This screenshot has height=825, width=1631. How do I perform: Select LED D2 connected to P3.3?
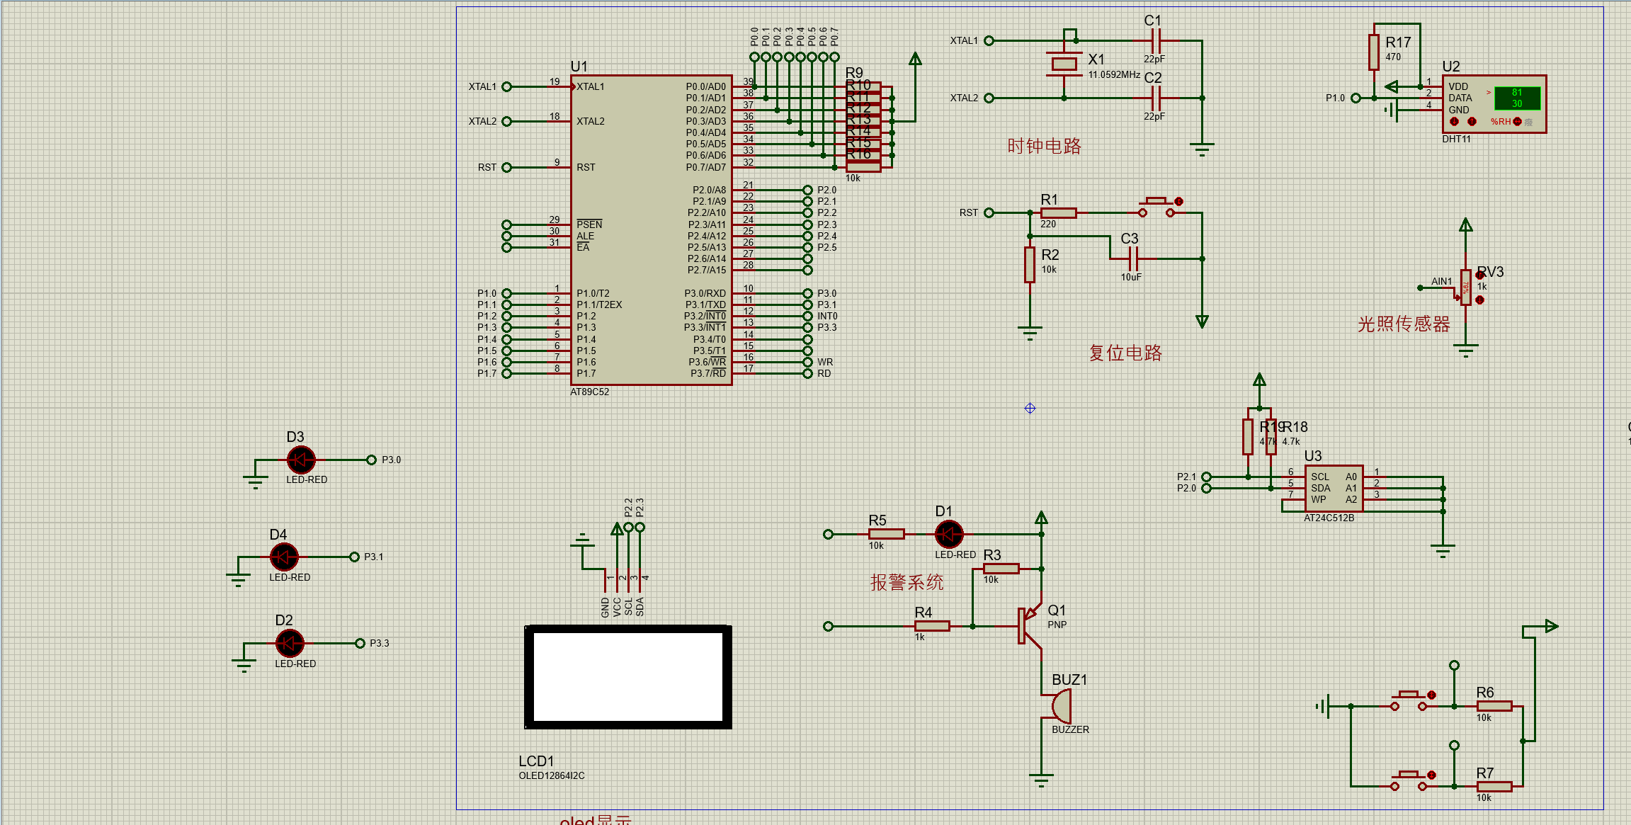coord(290,644)
